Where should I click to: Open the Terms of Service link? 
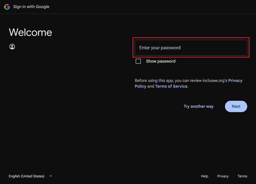(171, 86)
